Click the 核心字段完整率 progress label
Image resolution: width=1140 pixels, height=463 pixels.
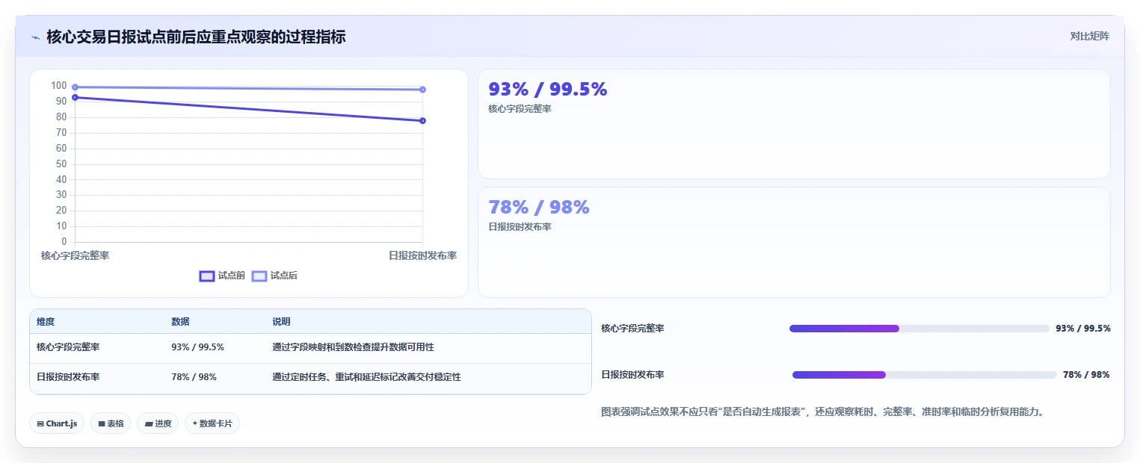[x=632, y=329]
